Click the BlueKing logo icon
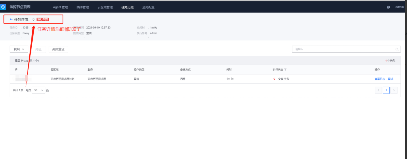407x159 pixels. [x=3, y=7]
